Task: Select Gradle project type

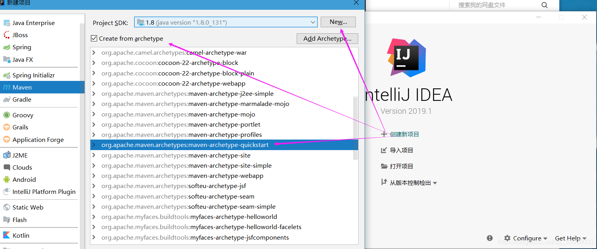Action: 22,99
